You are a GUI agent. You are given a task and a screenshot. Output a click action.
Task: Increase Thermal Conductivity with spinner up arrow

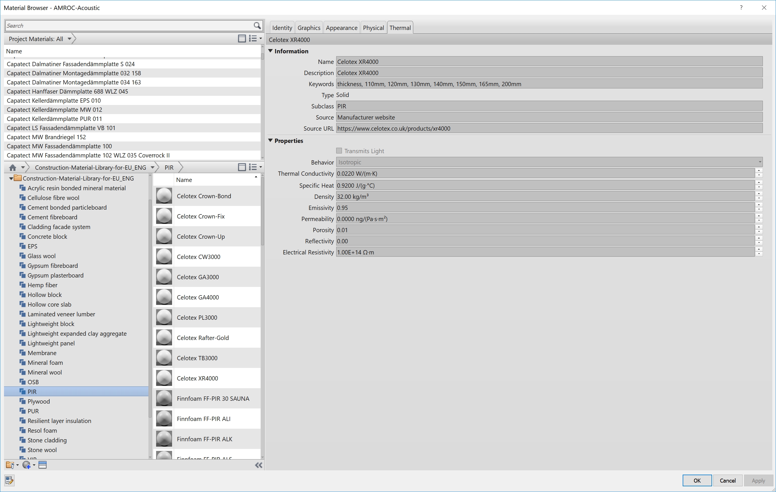tap(759, 171)
